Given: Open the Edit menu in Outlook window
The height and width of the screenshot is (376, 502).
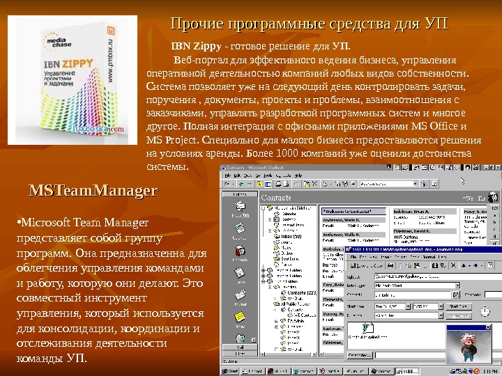Looking at the screenshot, I should pos(237,175).
